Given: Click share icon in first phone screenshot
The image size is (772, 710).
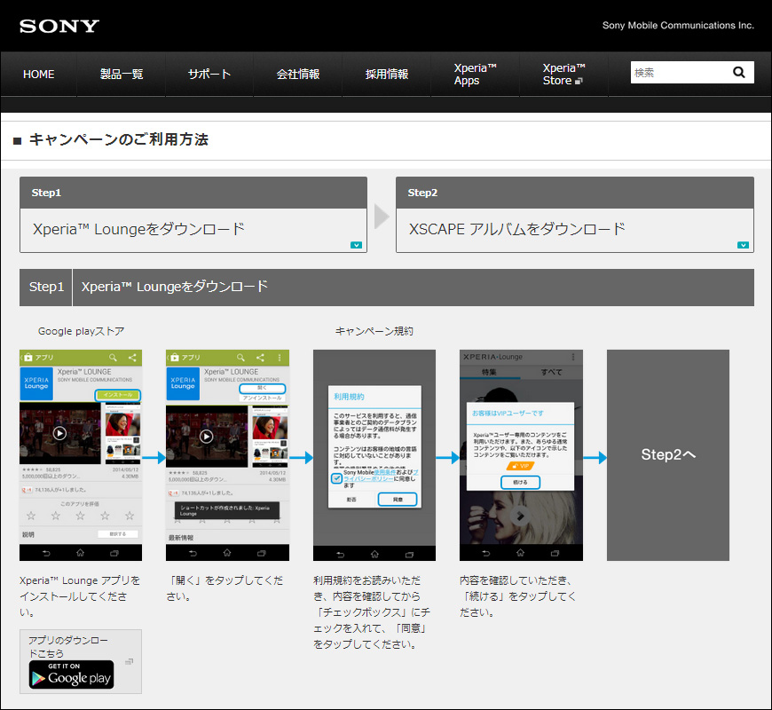Looking at the screenshot, I should [132, 358].
